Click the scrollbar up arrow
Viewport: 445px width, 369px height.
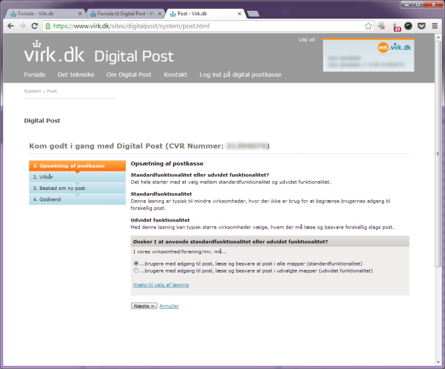coord(438,37)
